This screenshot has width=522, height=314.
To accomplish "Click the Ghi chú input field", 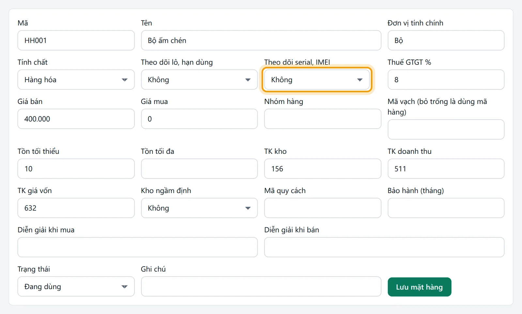I will pyautogui.click(x=261, y=287).
